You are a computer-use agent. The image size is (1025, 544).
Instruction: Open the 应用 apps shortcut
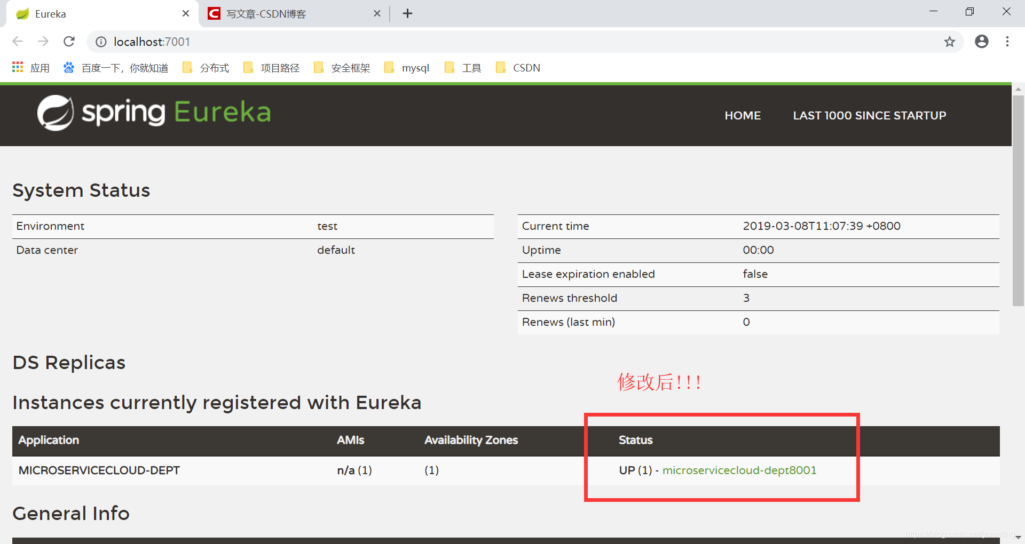tap(30, 68)
